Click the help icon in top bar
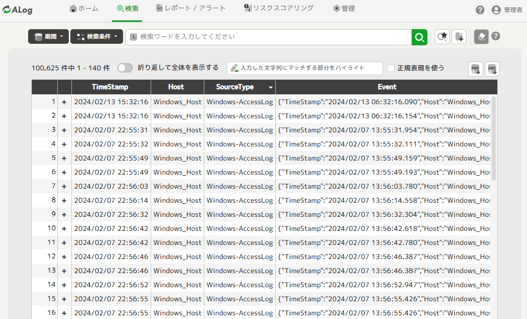 [x=480, y=10]
